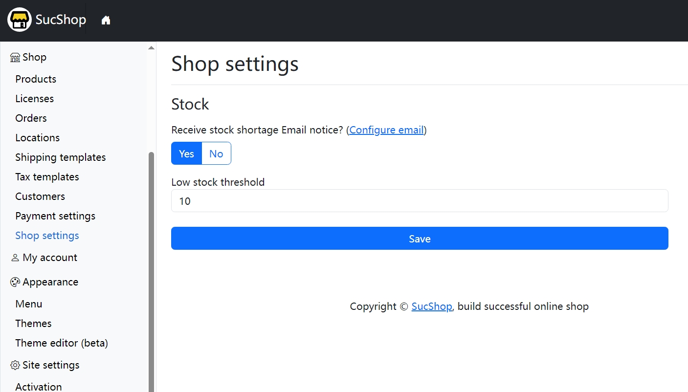Navigate to Payment settings
This screenshot has width=688, height=392.
pos(55,216)
